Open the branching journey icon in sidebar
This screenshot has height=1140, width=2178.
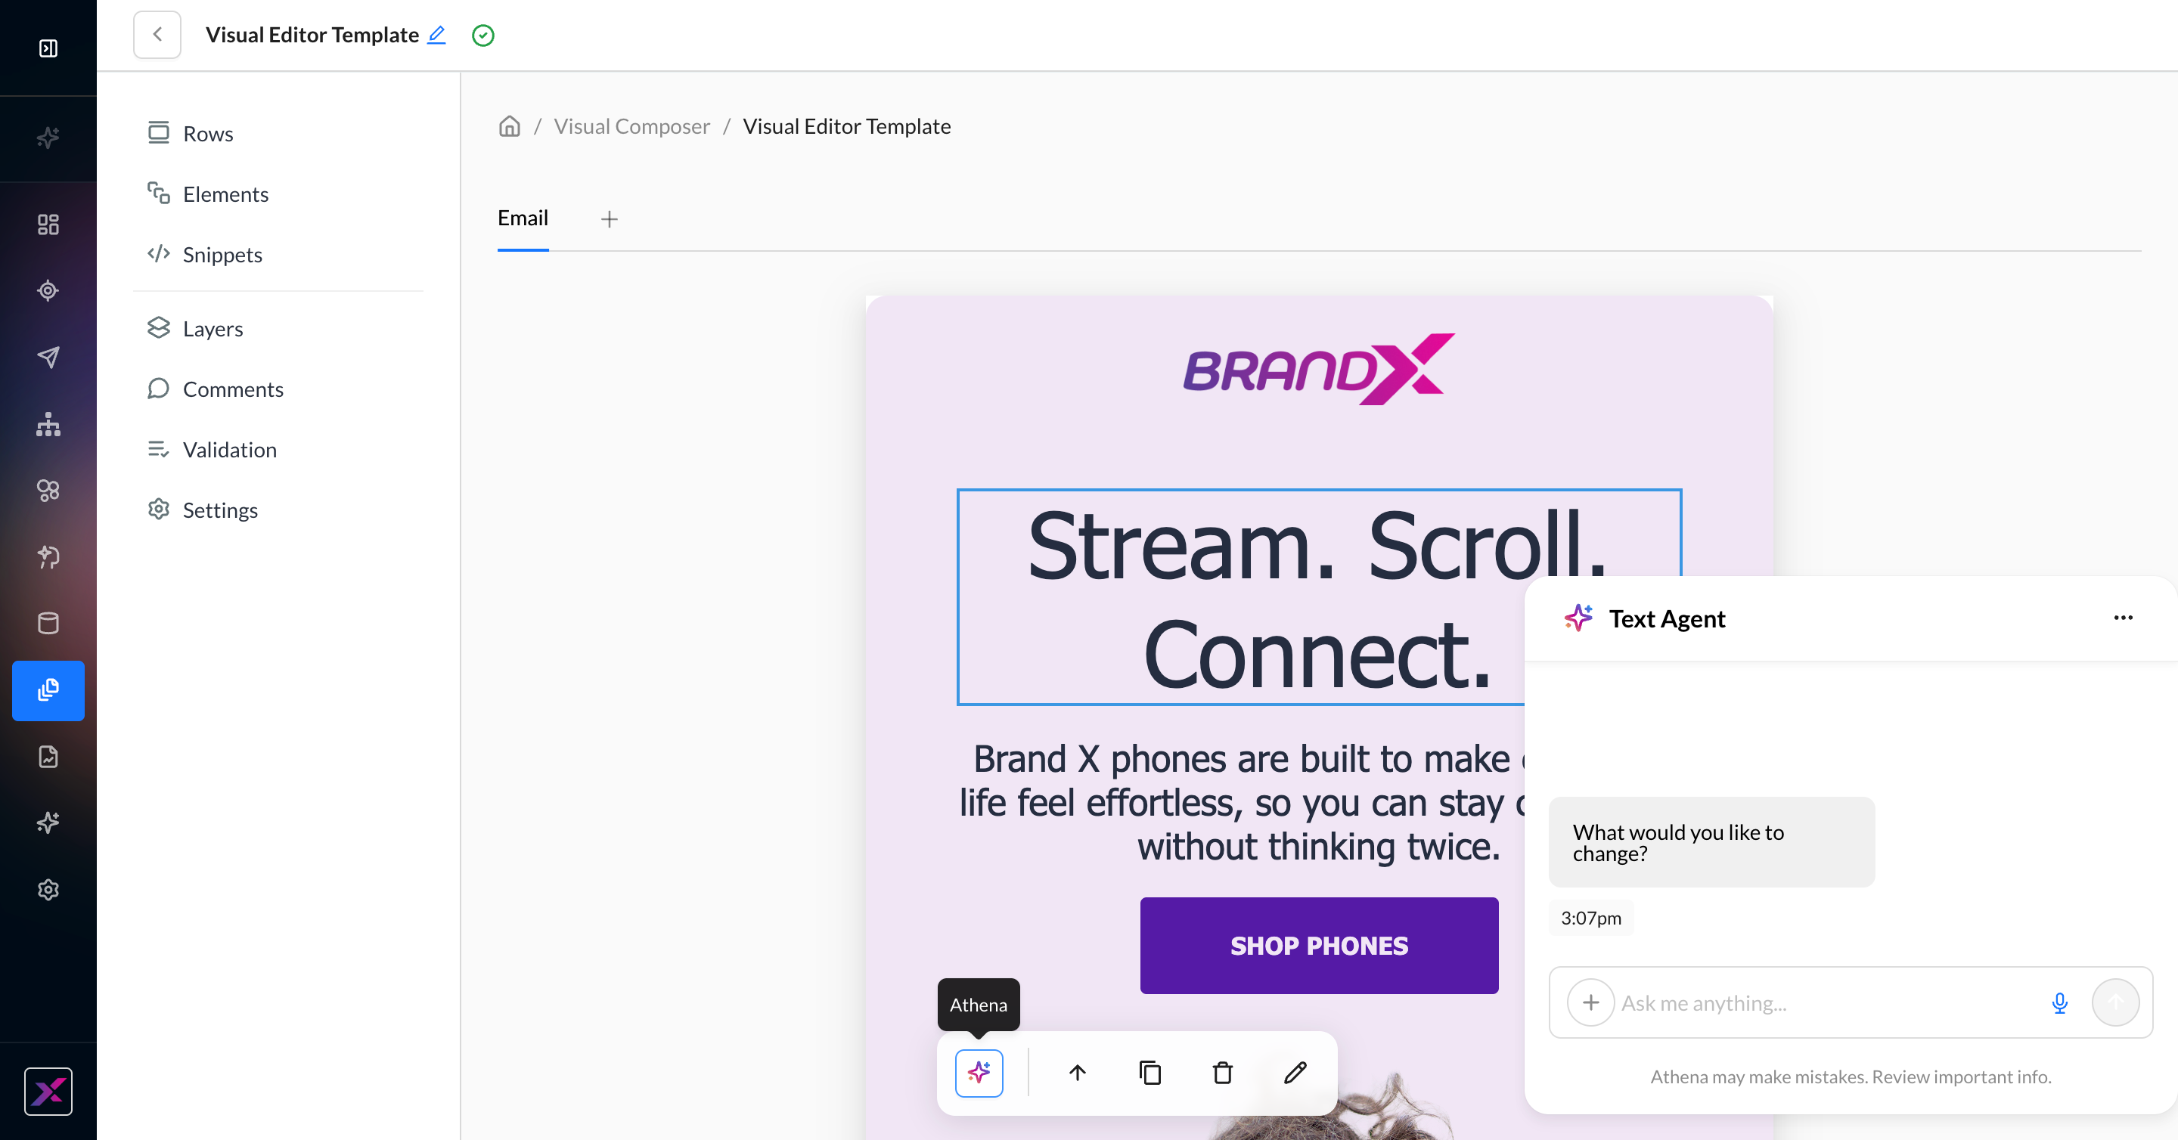(x=48, y=557)
